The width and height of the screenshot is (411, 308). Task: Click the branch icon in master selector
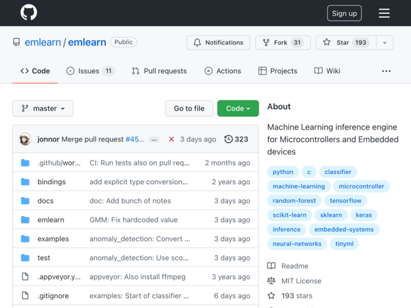(25, 108)
